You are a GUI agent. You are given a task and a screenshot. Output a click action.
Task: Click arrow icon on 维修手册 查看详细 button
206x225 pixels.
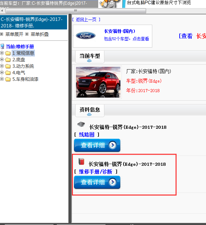[113, 182]
